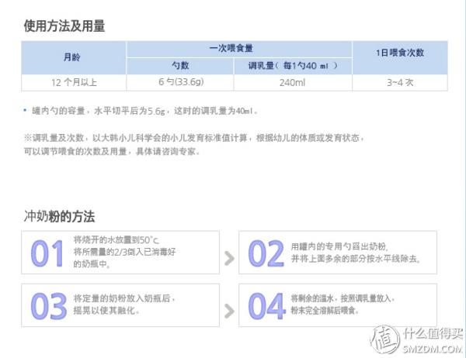Click the line 并将上面多余的部分按水平线除去
This screenshot has height=358, width=466.
tap(356, 259)
